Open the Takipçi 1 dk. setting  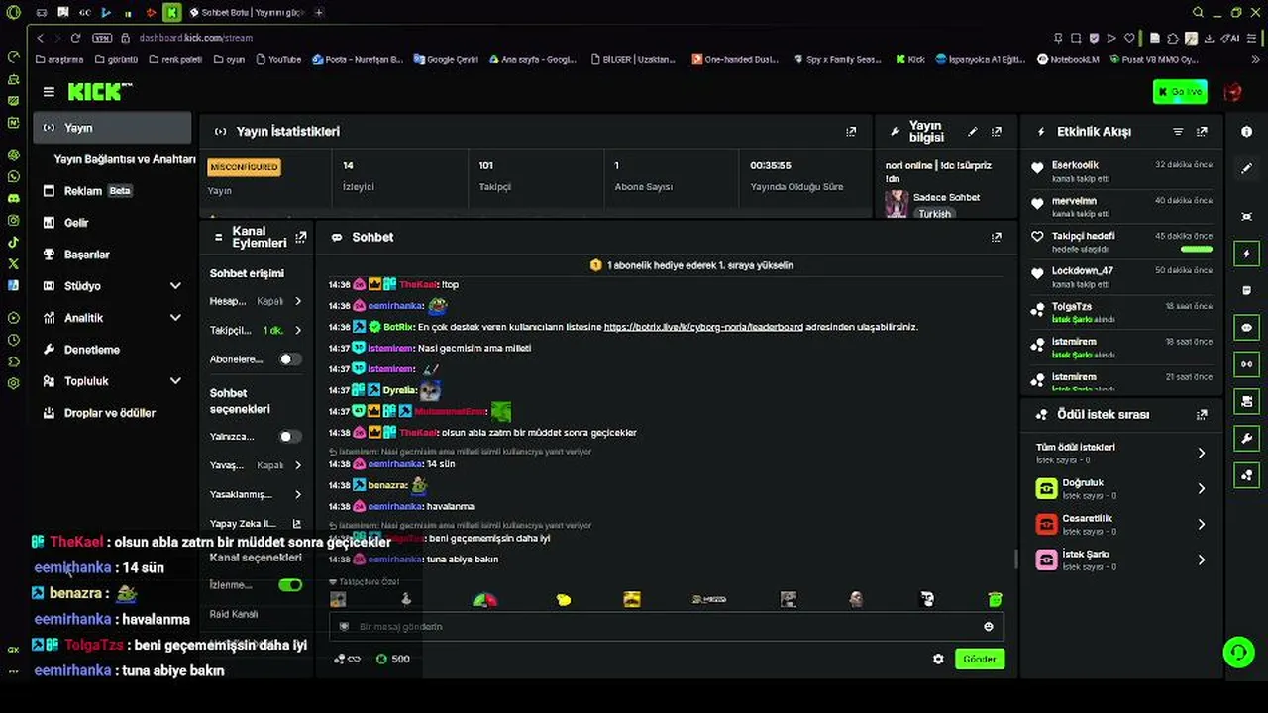[x=256, y=330]
